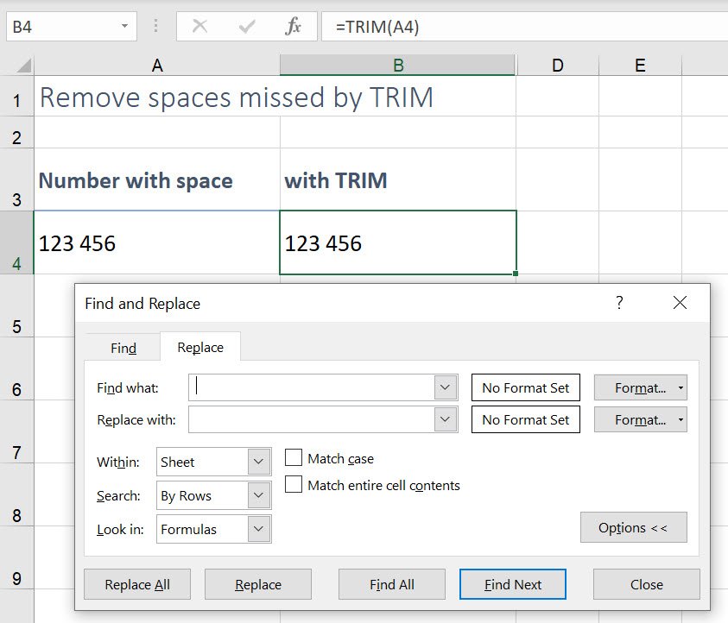728x623 pixels.
Task: Click the Insert Function fx icon
Action: click(x=293, y=27)
